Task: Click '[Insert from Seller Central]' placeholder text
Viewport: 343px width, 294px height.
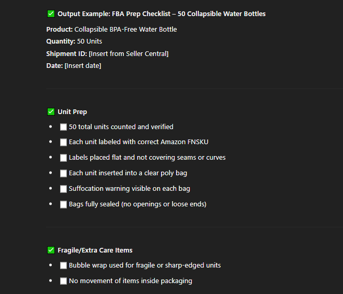Action: (128, 53)
